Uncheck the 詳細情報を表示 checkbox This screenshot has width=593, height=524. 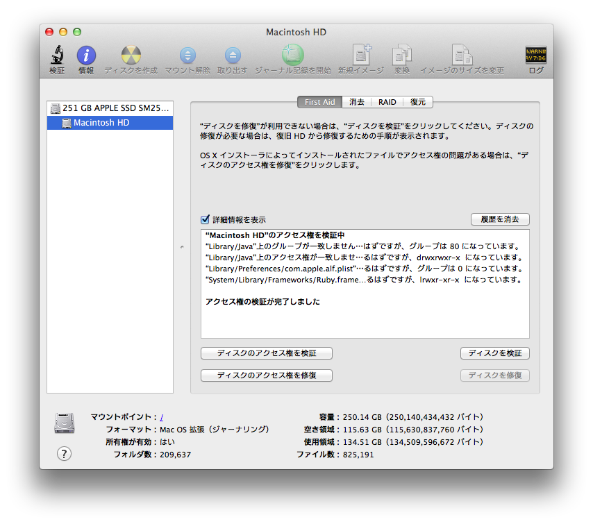pos(205,219)
